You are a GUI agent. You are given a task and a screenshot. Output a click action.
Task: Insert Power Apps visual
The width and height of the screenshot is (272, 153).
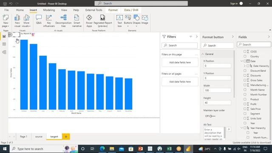[89, 21]
